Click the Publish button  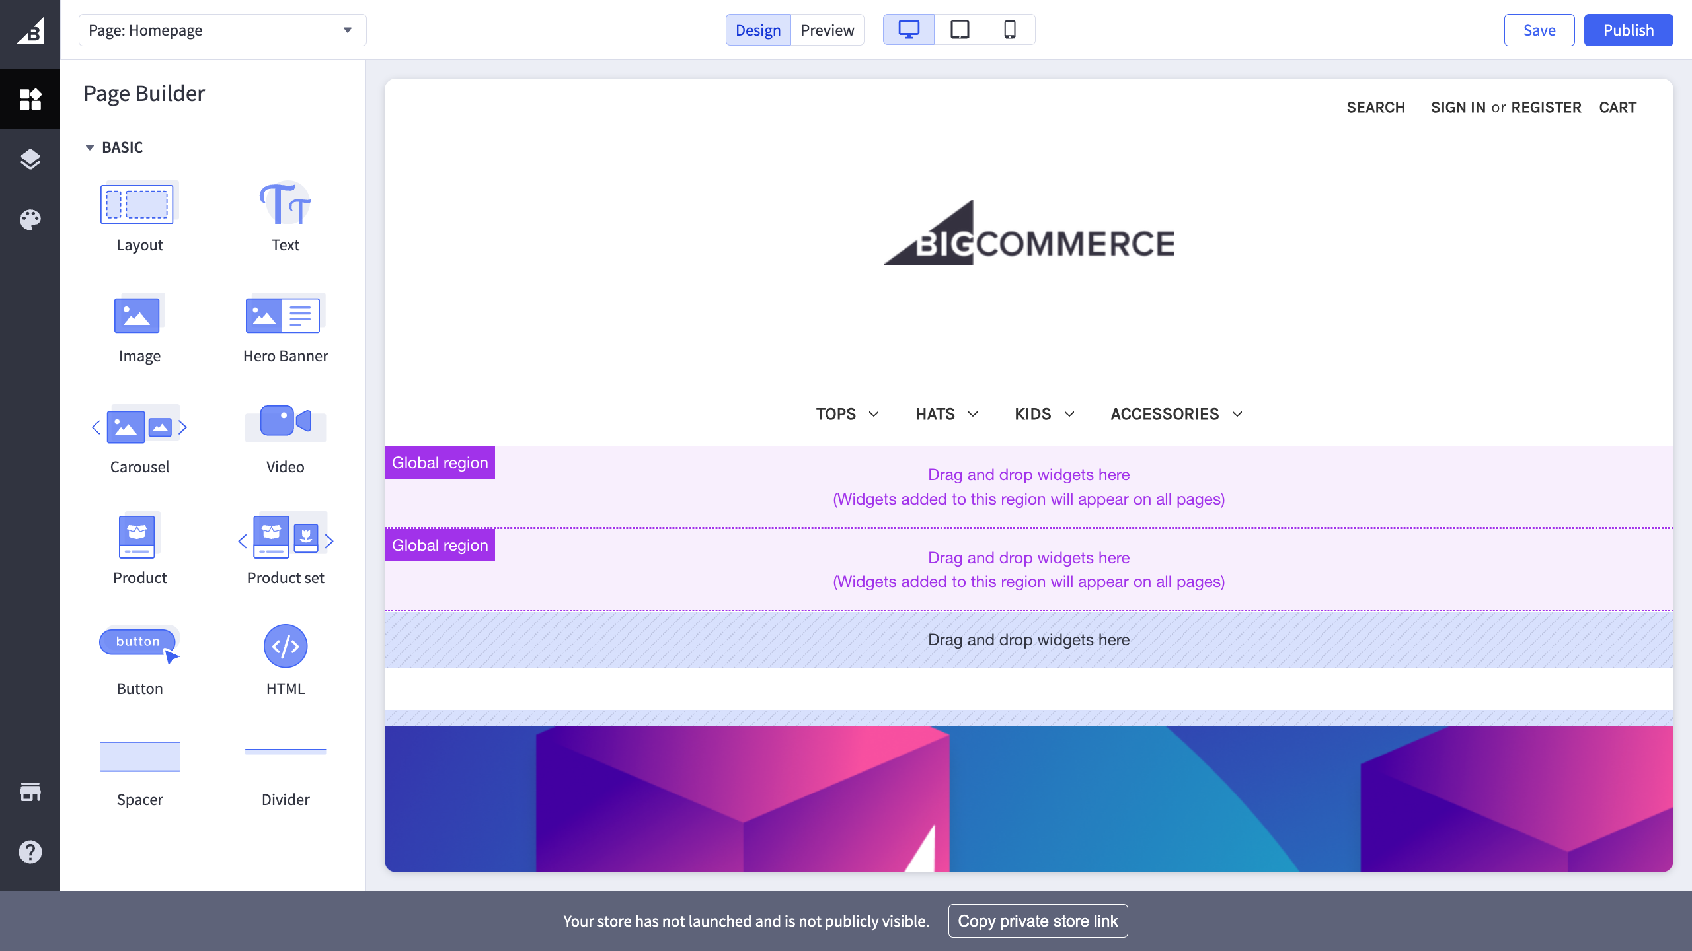point(1628,30)
